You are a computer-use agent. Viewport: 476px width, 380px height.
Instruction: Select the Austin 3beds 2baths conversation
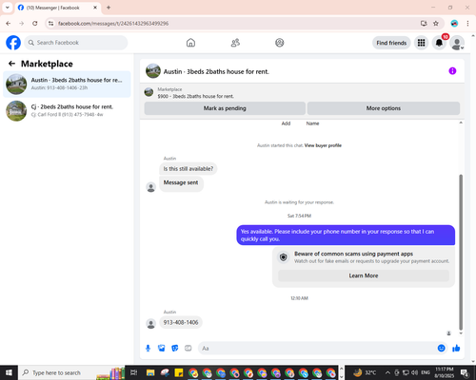pyautogui.click(x=67, y=85)
